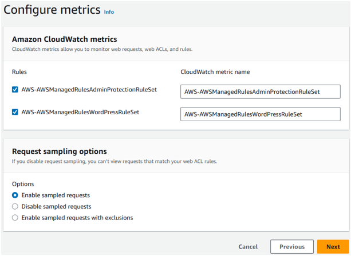The height and width of the screenshot is (256, 351).
Task: Uncheck the AWS-AWSManagedRulesWordPressRuleSet checkbox
Action: pos(15,112)
